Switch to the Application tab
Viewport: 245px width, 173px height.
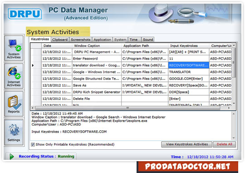(x=103, y=40)
